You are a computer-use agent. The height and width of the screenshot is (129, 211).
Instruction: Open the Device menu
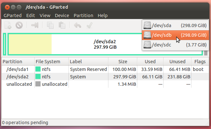(62, 15)
